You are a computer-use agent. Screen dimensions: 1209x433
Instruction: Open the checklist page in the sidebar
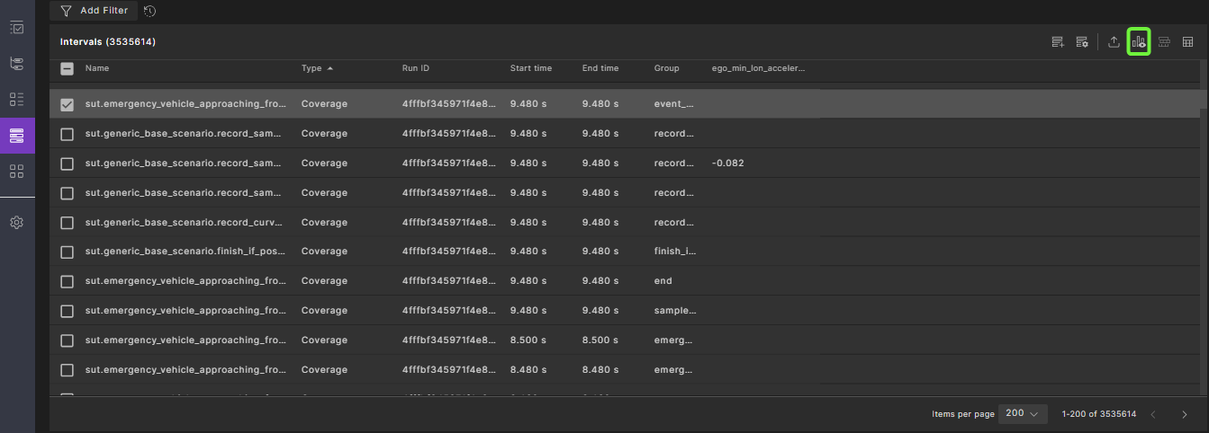[x=16, y=28]
